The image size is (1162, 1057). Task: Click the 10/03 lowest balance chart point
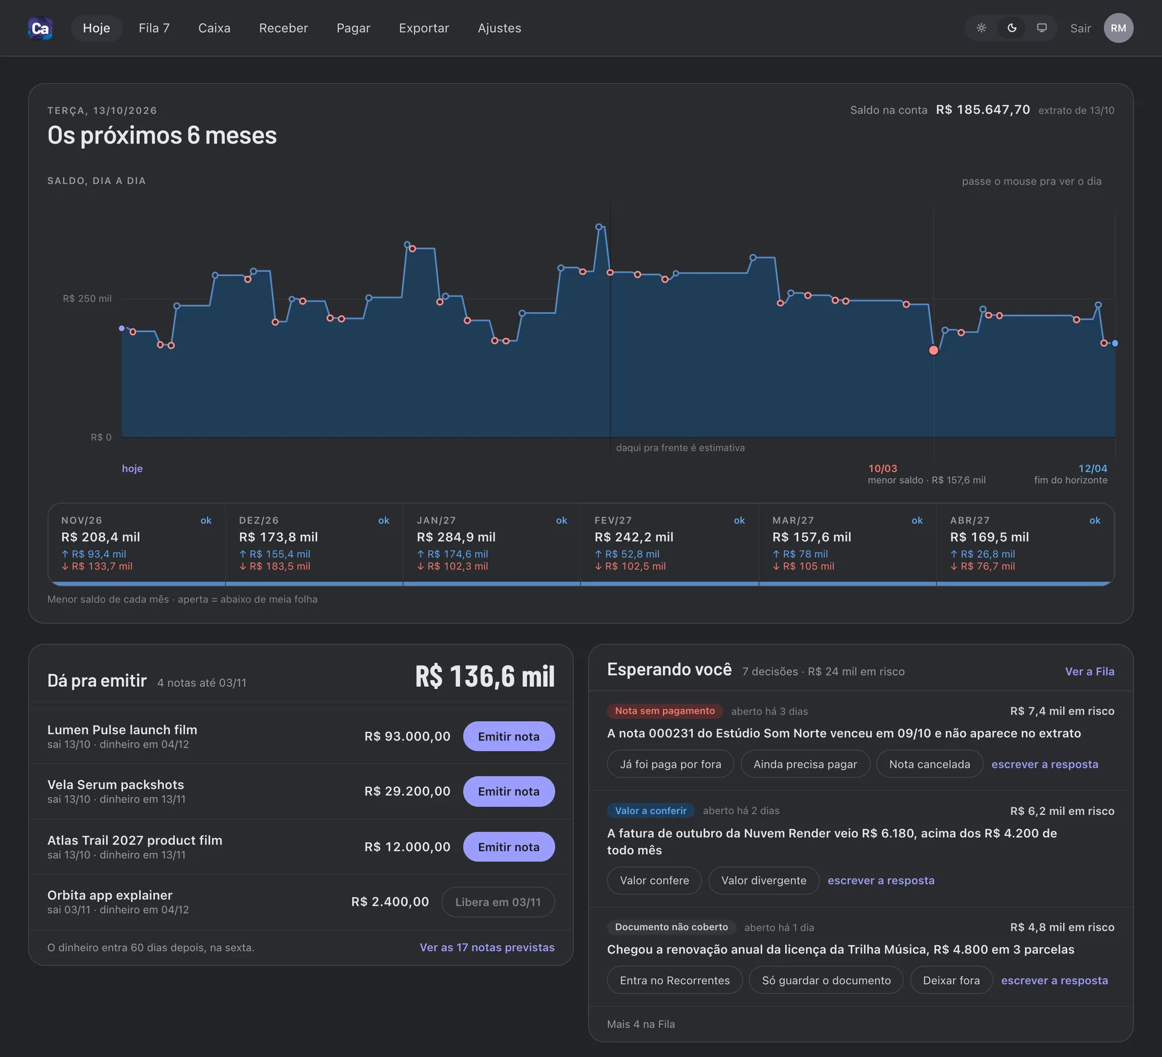coord(933,350)
